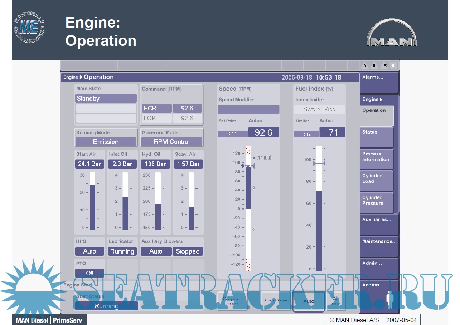Expand the Engine menu section
This screenshot has height=325, width=460.
coord(372,99)
